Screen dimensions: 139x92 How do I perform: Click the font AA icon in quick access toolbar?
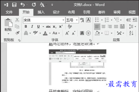click(42, 5)
